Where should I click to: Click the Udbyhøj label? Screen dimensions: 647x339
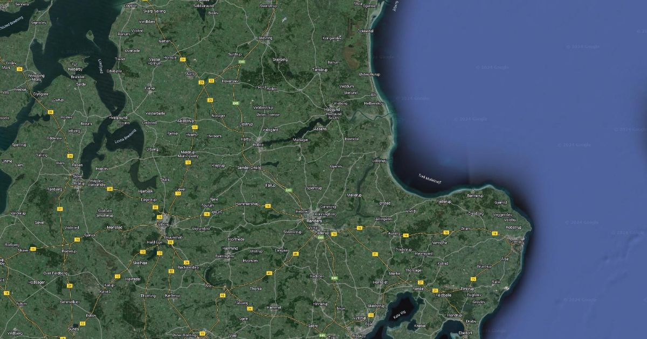[379, 160]
